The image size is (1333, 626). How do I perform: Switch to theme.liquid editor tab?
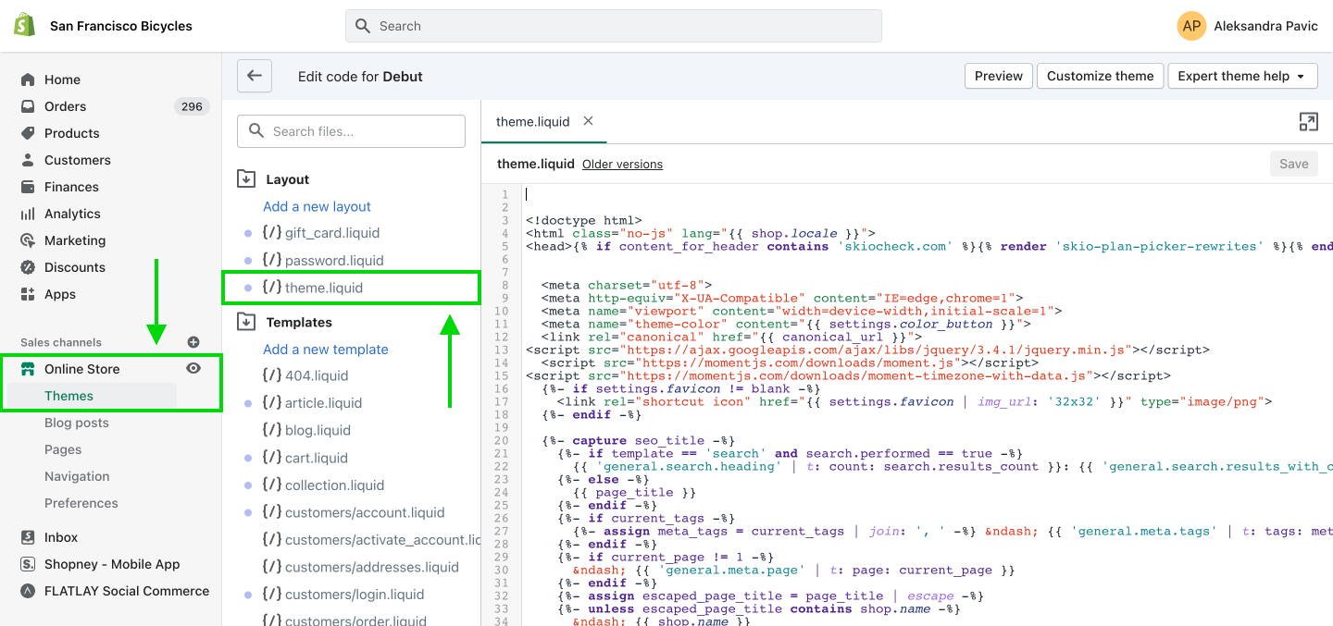(x=533, y=121)
